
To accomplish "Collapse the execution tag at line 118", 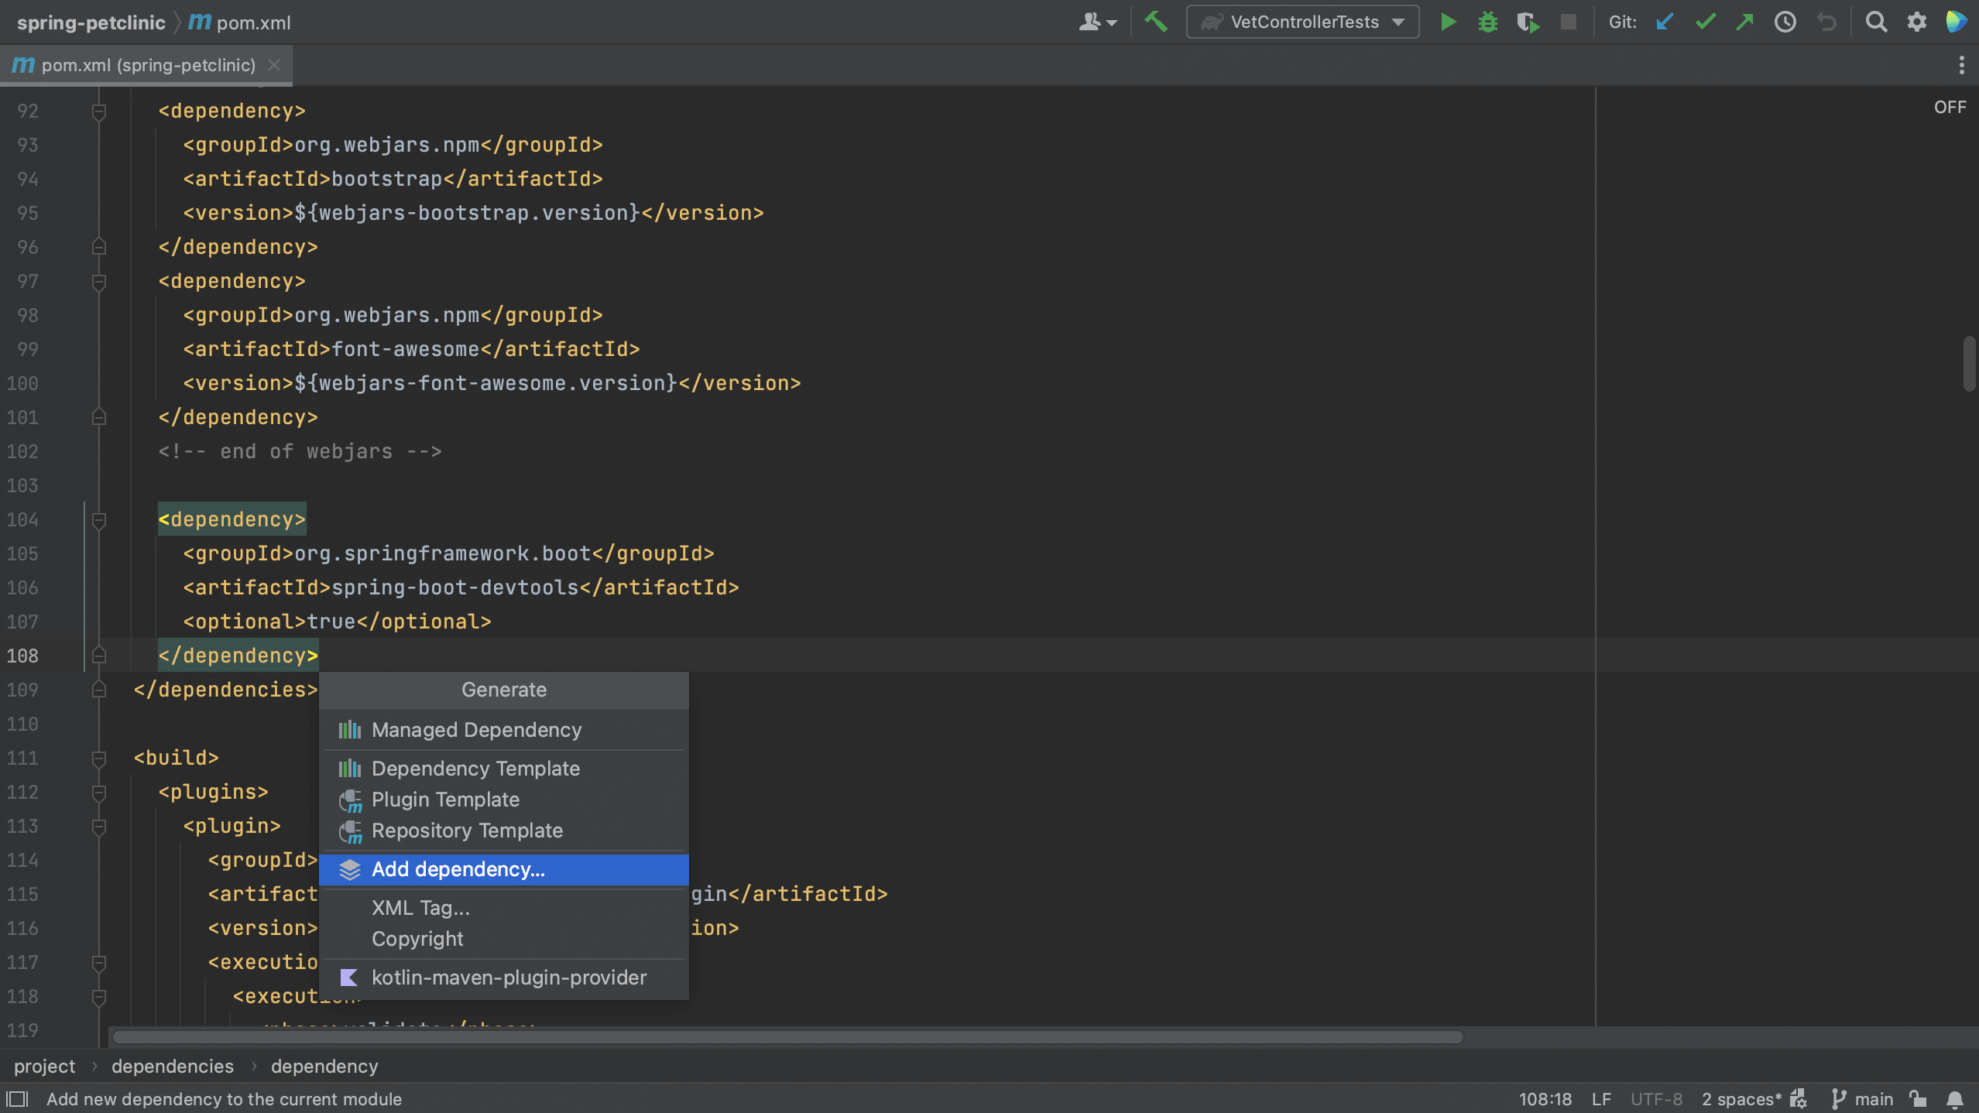I will click(x=99, y=997).
